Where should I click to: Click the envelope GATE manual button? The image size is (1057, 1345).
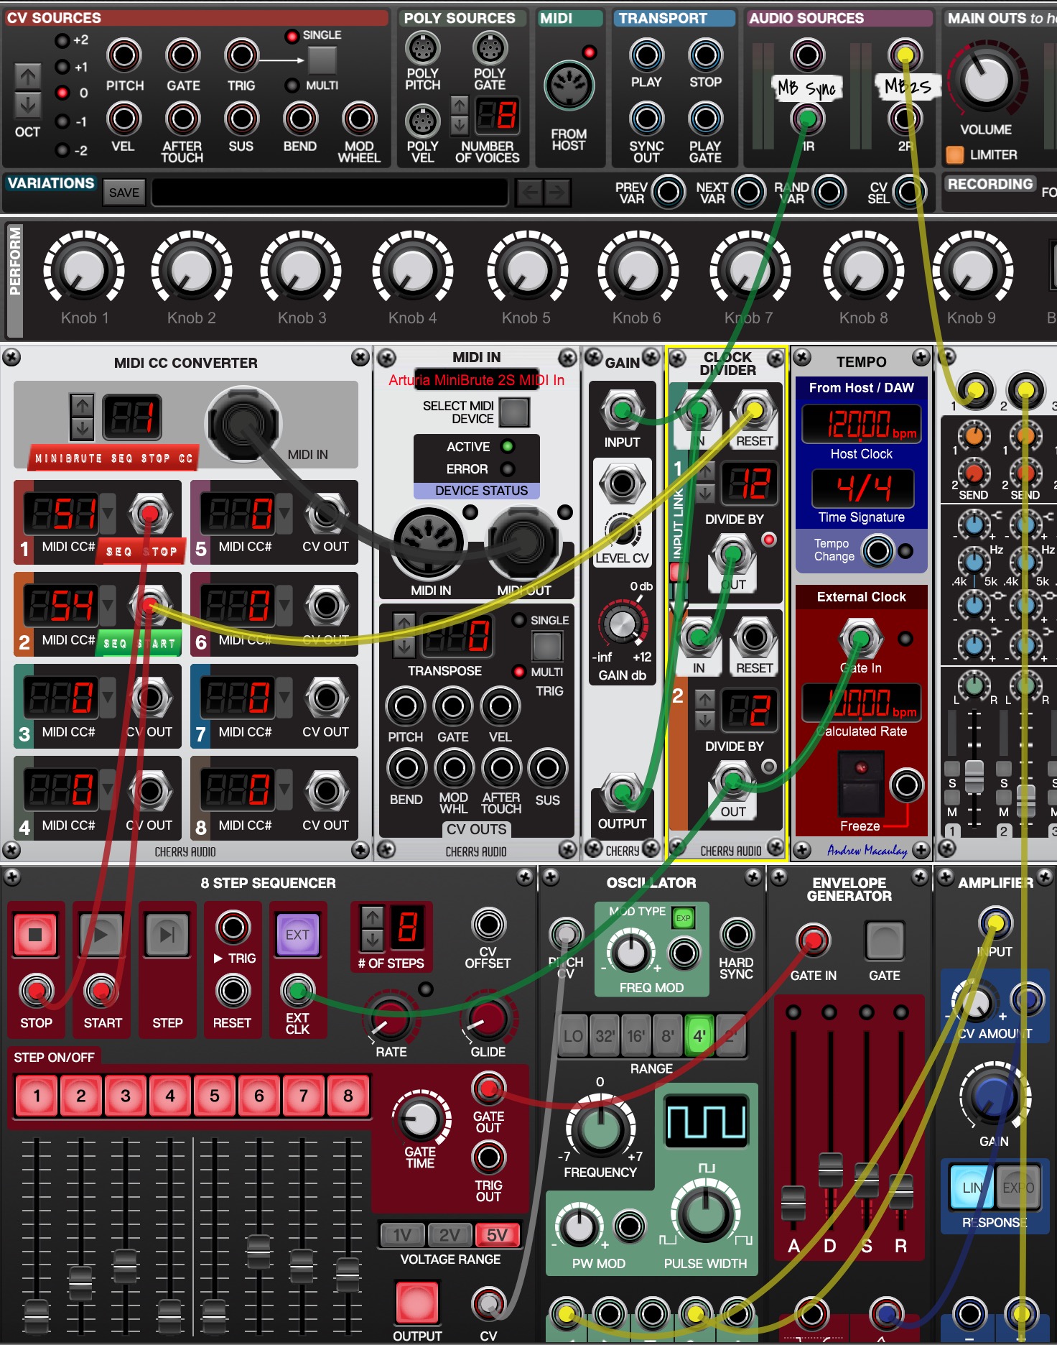pos(885,940)
